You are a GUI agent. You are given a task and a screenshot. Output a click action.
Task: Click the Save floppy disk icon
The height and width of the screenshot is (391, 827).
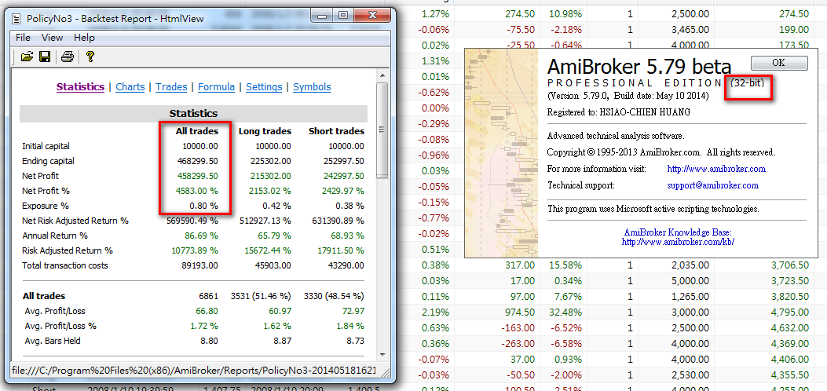(45, 57)
